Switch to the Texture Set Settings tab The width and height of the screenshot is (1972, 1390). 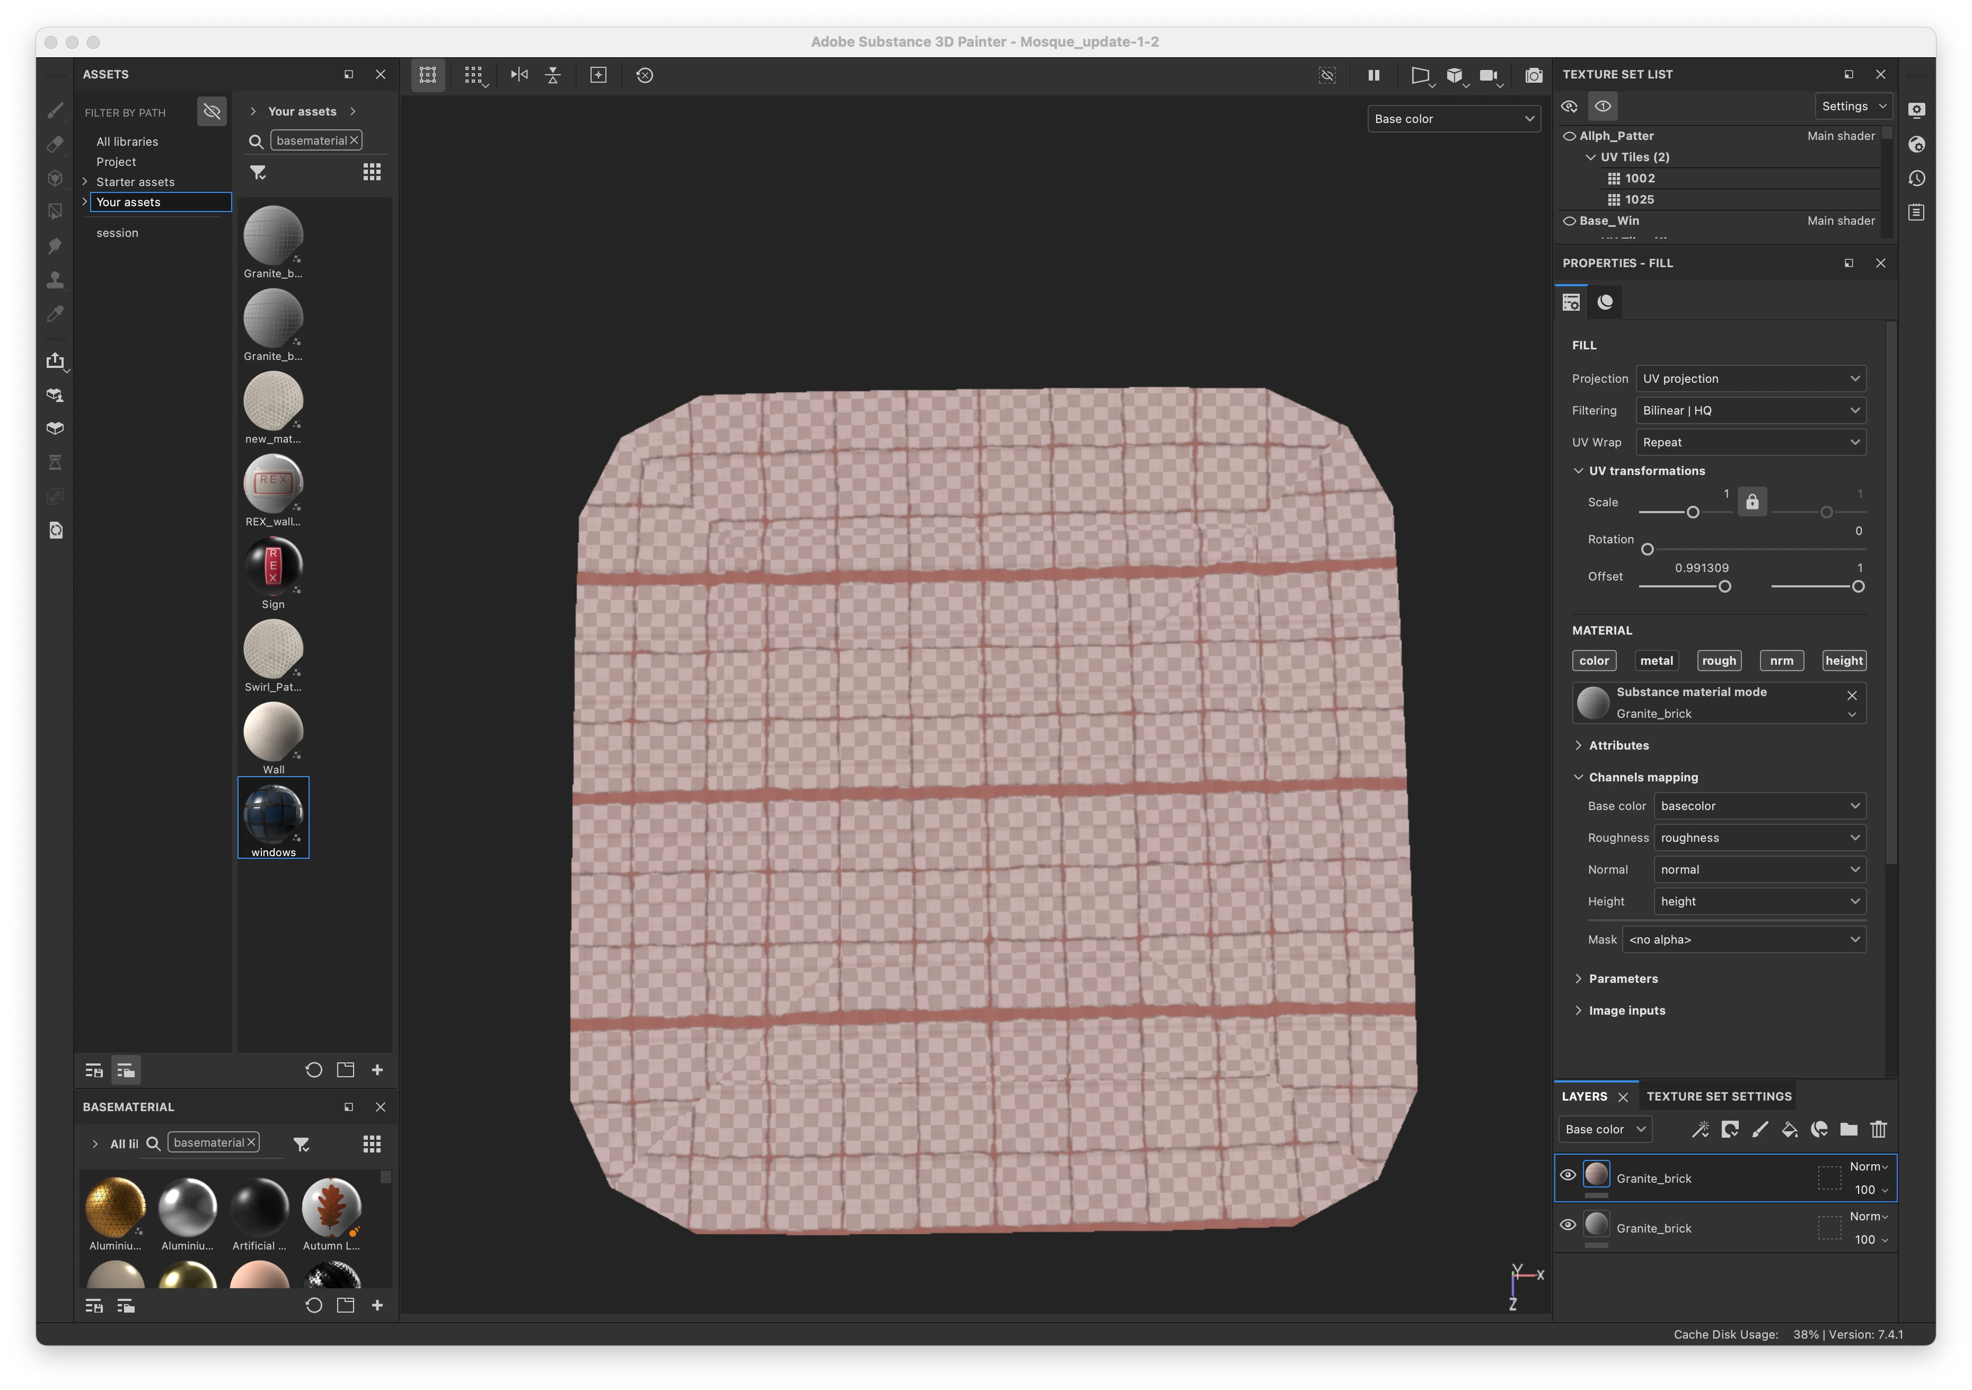pyautogui.click(x=1719, y=1097)
